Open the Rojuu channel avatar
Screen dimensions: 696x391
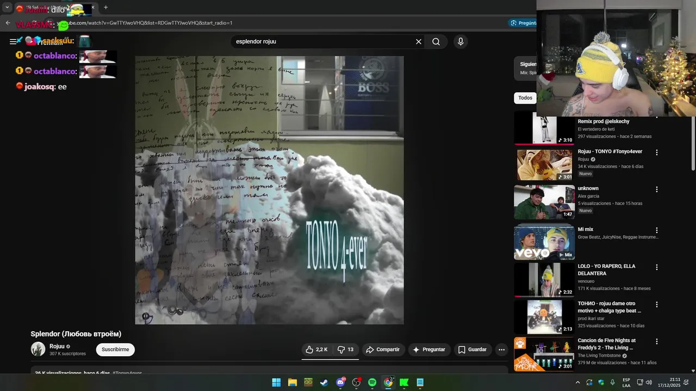coord(38,349)
